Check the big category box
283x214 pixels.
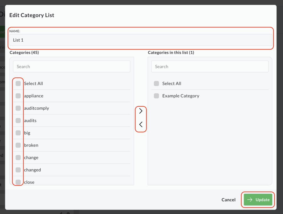tap(18, 133)
